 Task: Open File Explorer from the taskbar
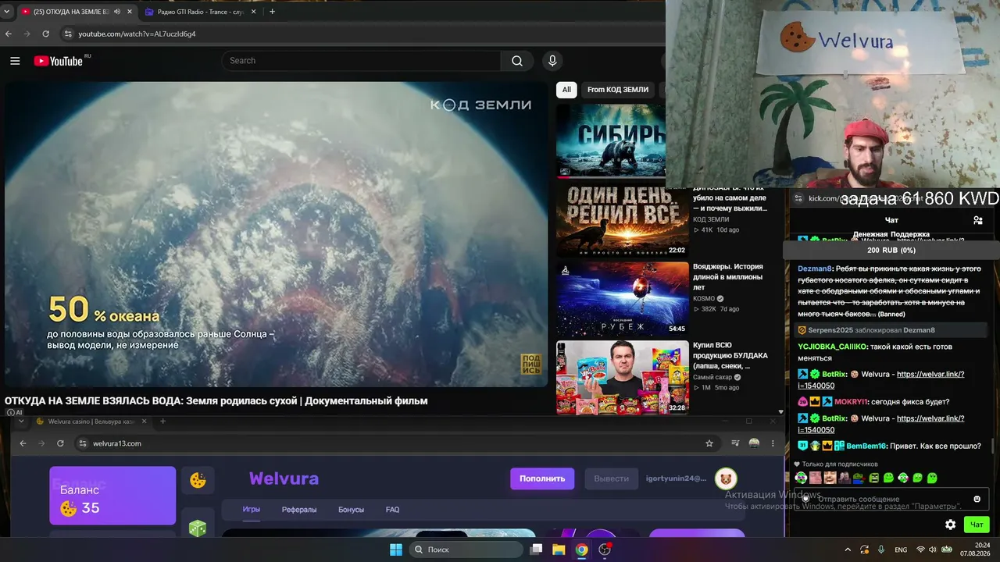(559, 550)
